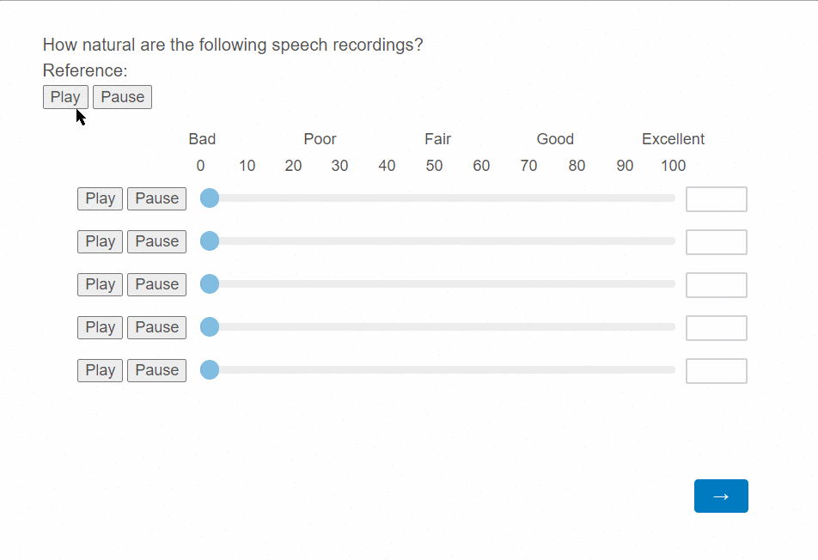Play the fifth speech recording
This screenshot has height=560, width=818.
[x=100, y=370]
